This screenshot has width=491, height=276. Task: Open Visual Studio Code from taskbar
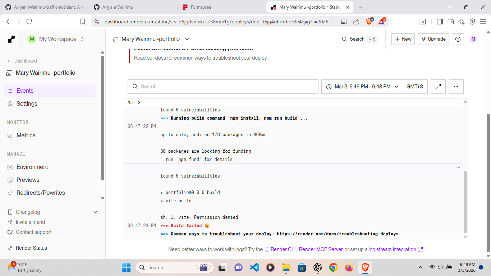click(254, 267)
